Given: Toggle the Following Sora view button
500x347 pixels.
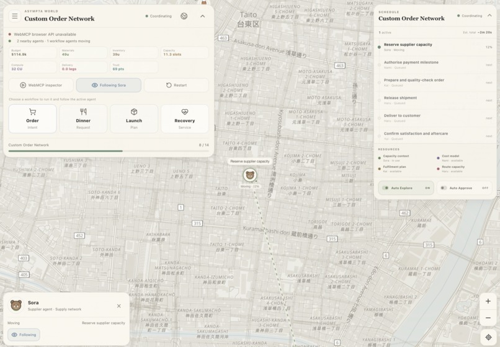Looking at the screenshot, I should tap(109, 85).
